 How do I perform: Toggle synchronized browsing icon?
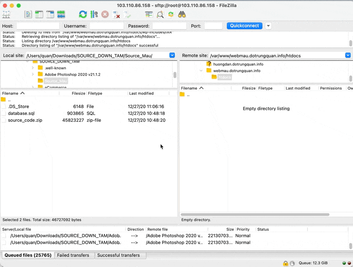point(171,15)
